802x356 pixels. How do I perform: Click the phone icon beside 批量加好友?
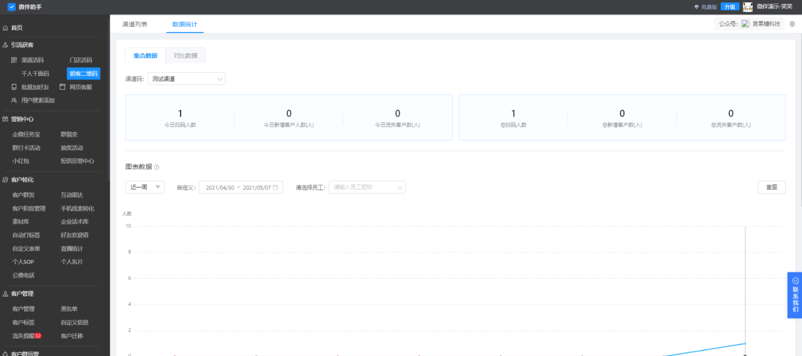14,87
